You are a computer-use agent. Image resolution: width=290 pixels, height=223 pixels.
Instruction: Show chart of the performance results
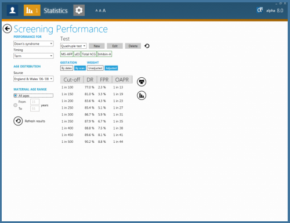142,95
